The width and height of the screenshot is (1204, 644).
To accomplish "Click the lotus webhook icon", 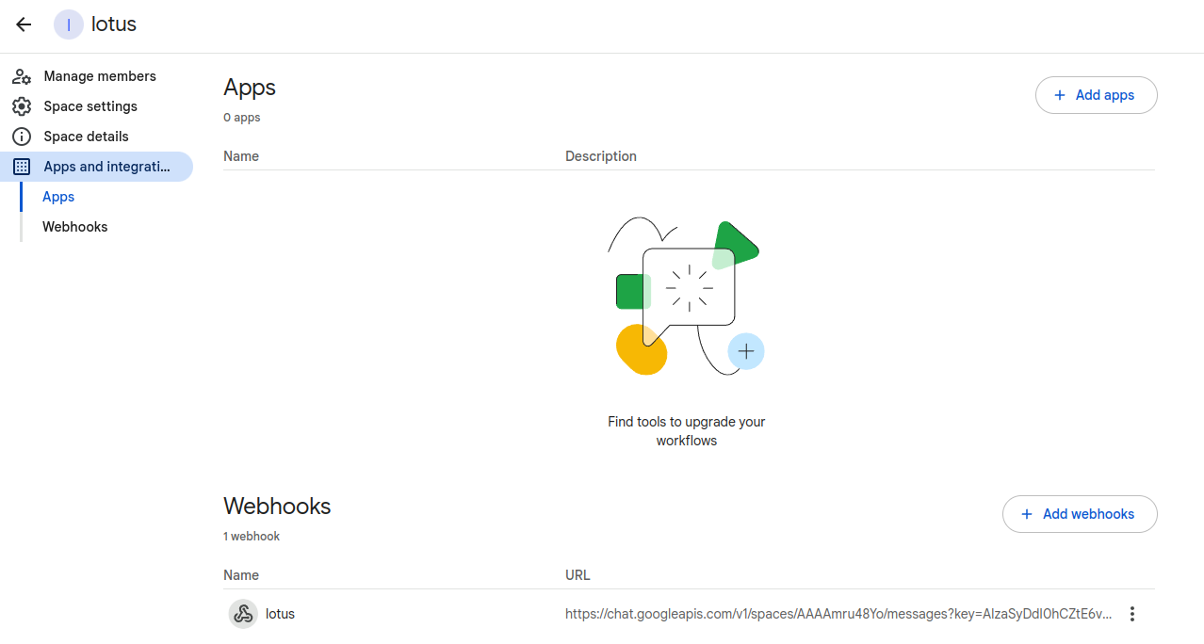I will click(243, 614).
